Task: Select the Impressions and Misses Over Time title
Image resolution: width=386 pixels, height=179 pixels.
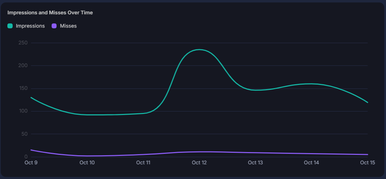Action: (x=50, y=13)
